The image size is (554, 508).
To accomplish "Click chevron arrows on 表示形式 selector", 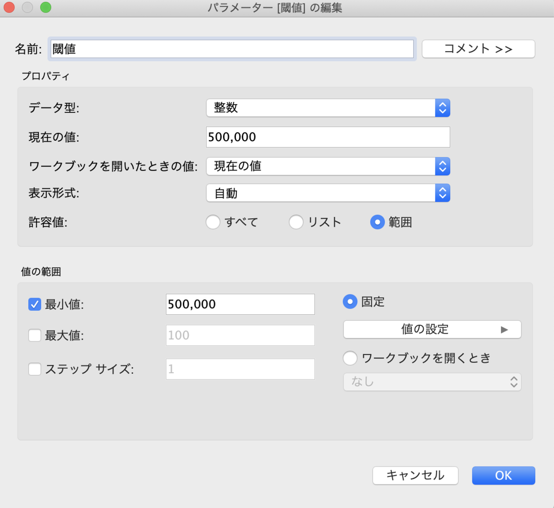I will pos(442,193).
